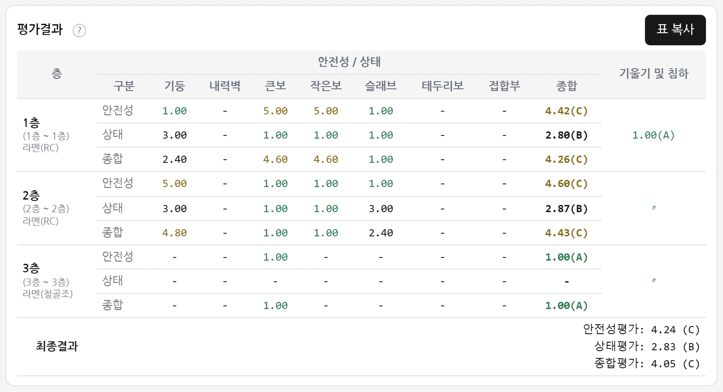Select the 2.40 기둥 value for 1층
The width and height of the screenshot is (723, 392).
tap(174, 159)
